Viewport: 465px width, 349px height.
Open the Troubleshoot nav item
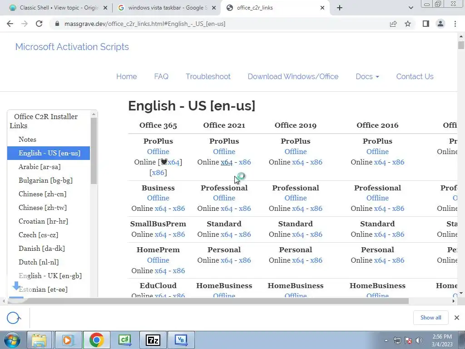tap(208, 76)
